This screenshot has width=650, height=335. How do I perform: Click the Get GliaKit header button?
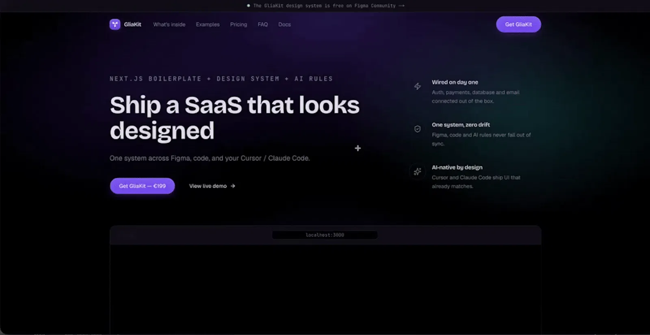pyautogui.click(x=518, y=24)
